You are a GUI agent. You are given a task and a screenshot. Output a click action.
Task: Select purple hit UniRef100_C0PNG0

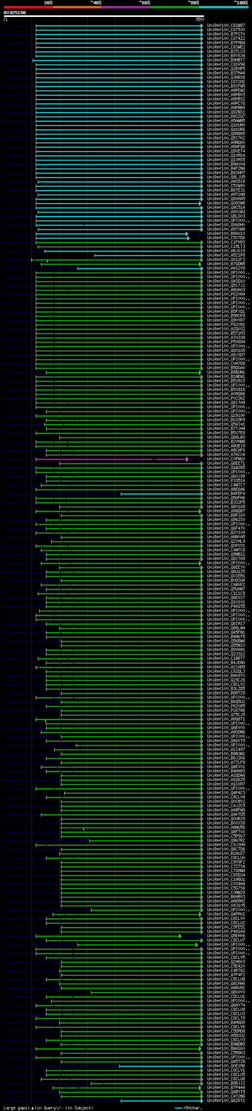click(226, 459)
